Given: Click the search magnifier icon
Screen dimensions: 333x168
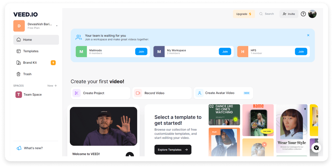Looking at the screenshot, I should 261,14.
